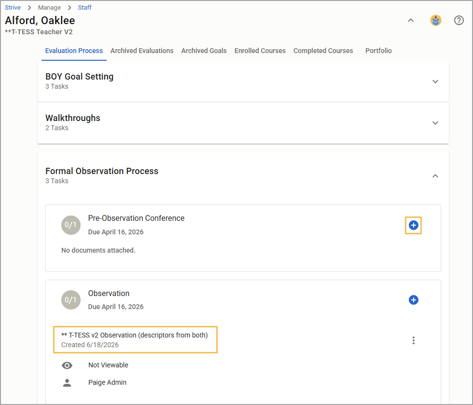Click Due April 16, 2026 under Pre-Observation Conference
This screenshot has width=473, height=405.
[x=115, y=232]
